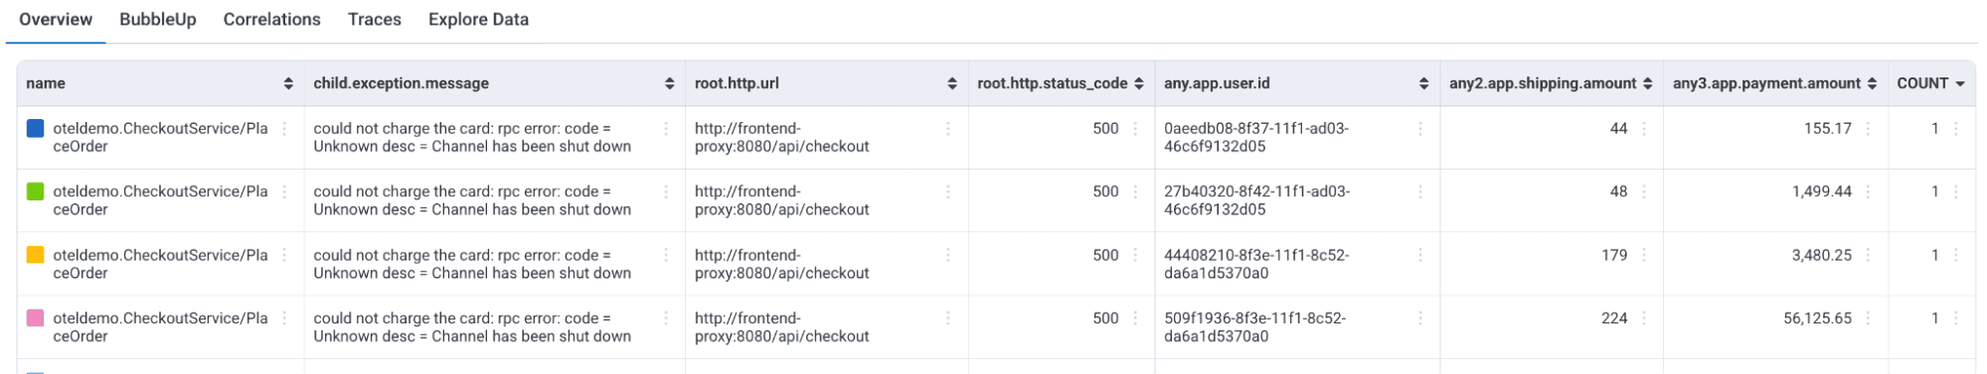Open menu next to shipping amount 224

coord(1644,319)
